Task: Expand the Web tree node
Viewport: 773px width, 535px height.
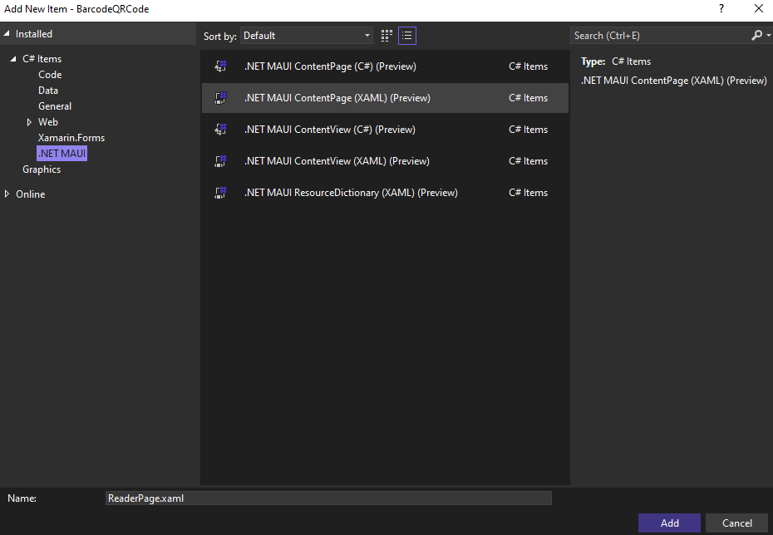Action: point(30,121)
